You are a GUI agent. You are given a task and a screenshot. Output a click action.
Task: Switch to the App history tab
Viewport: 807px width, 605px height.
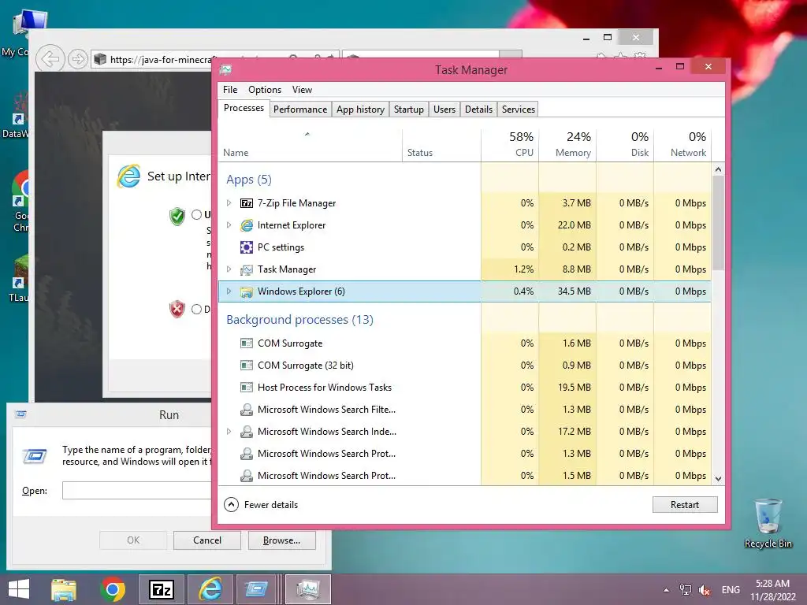[x=360, y=109]
